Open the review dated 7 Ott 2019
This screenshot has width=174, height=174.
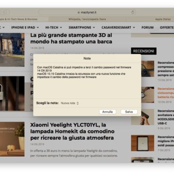(166, 141)
